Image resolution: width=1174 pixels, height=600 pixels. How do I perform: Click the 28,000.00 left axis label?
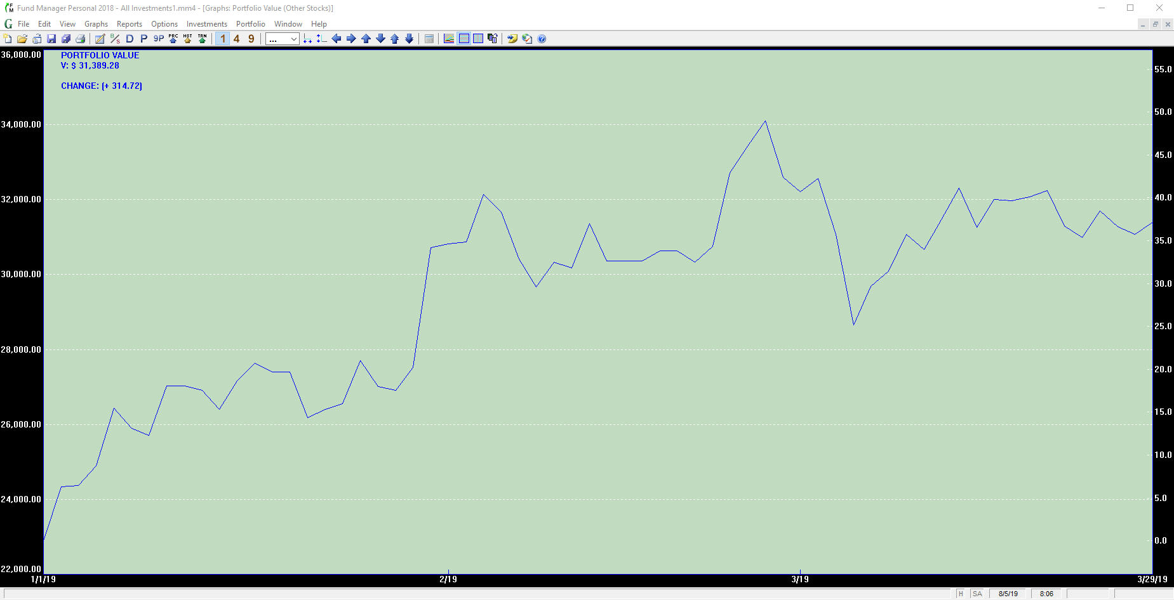(x=21, y=349)
